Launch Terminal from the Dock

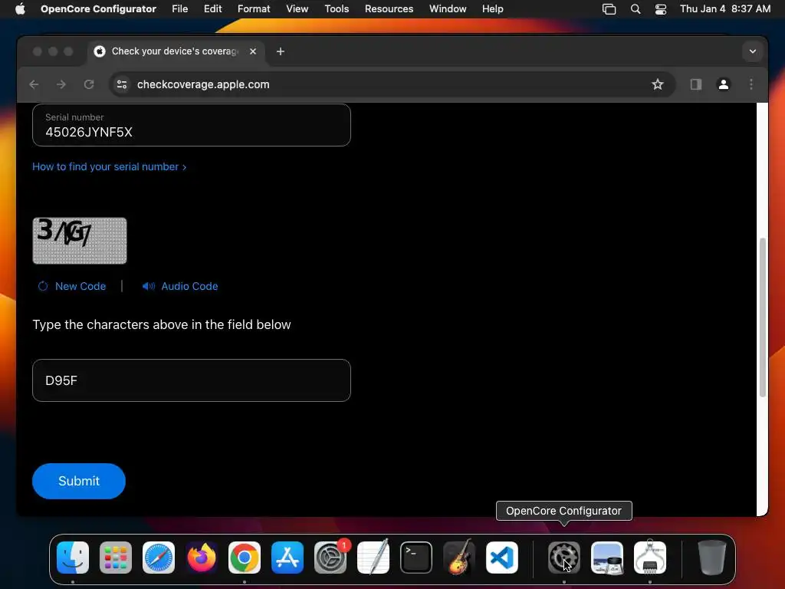coord(416,558)
